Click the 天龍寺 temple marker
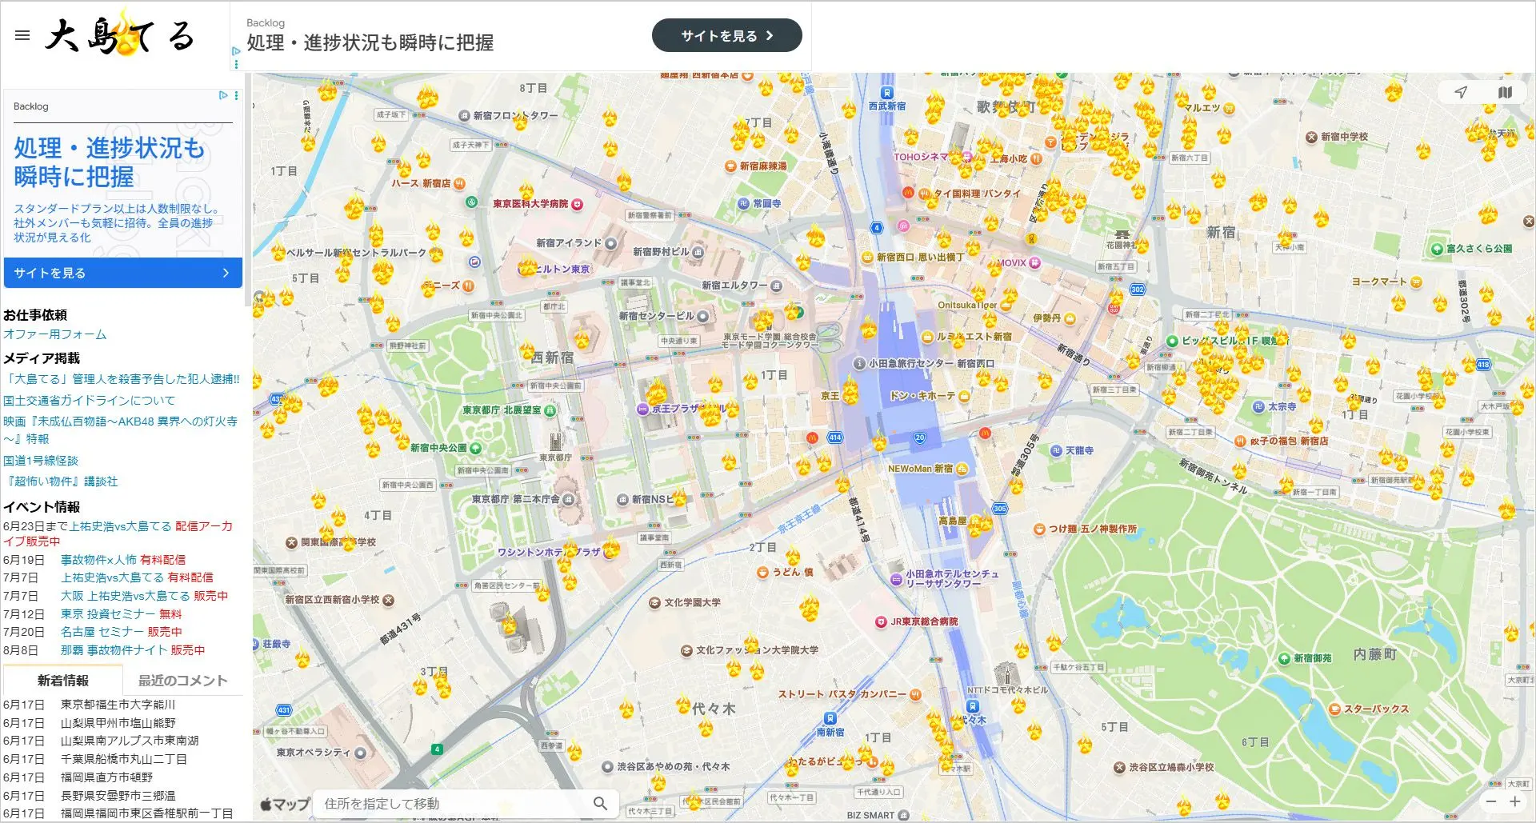This screenshot has height=823, width=1536. [1056, 451]
